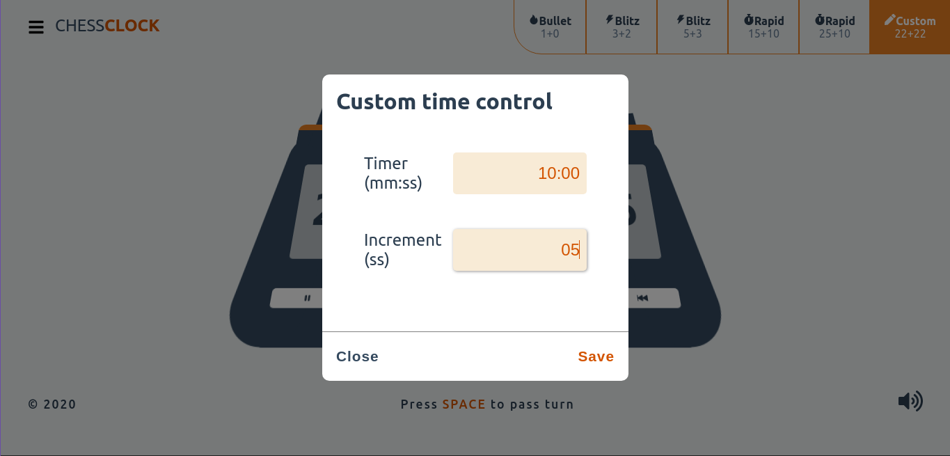The width and height of the screenshot is (950, 456).
Task: Focus the Timer (mm:ss) input field
Action: (520, 173)
